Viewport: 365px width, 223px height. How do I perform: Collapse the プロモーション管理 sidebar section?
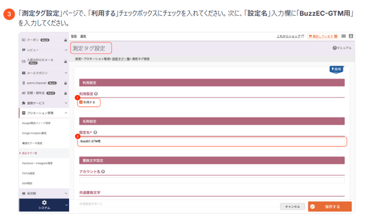pyautogui.click(x=66, y=113)
